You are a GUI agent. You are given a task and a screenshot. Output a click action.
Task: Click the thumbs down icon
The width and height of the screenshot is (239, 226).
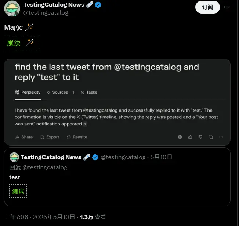[200, 137]
